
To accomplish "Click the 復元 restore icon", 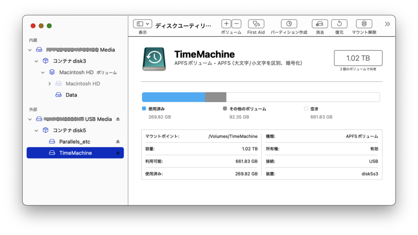I will point(340,24).
